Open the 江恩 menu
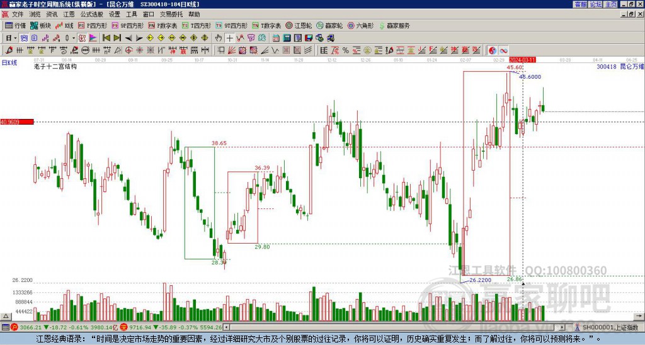 (x=69, y=14)
